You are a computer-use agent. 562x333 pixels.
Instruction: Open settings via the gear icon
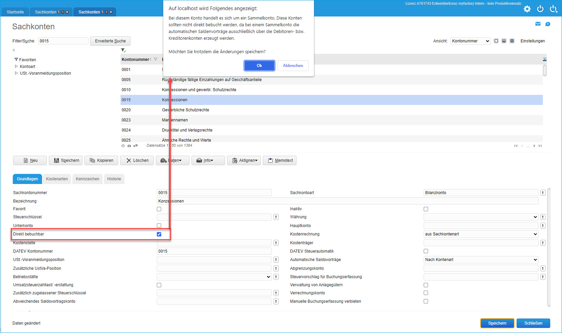click(527, 9)
